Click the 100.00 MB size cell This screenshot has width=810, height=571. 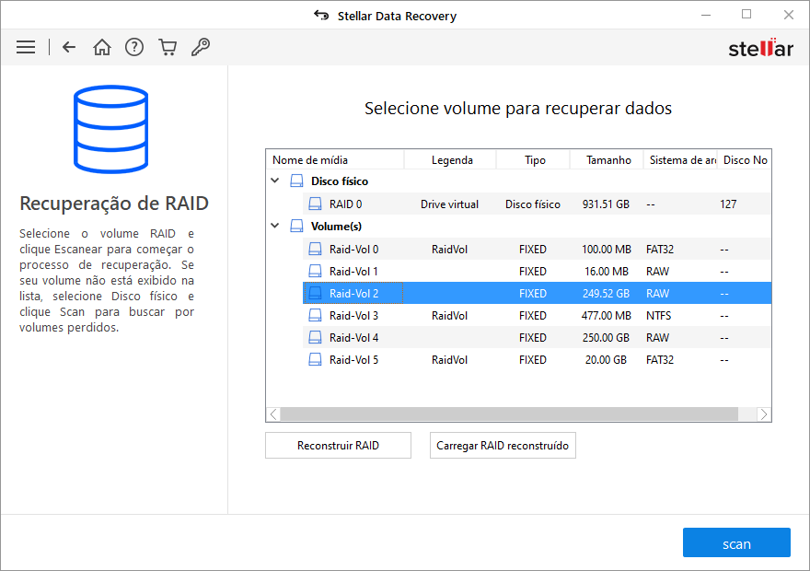[607, 249]
